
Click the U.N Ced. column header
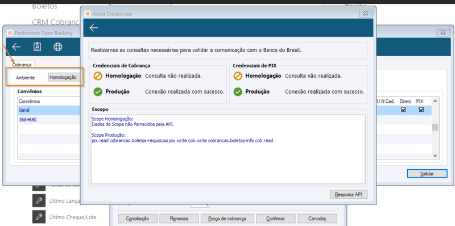click(386, 102)
